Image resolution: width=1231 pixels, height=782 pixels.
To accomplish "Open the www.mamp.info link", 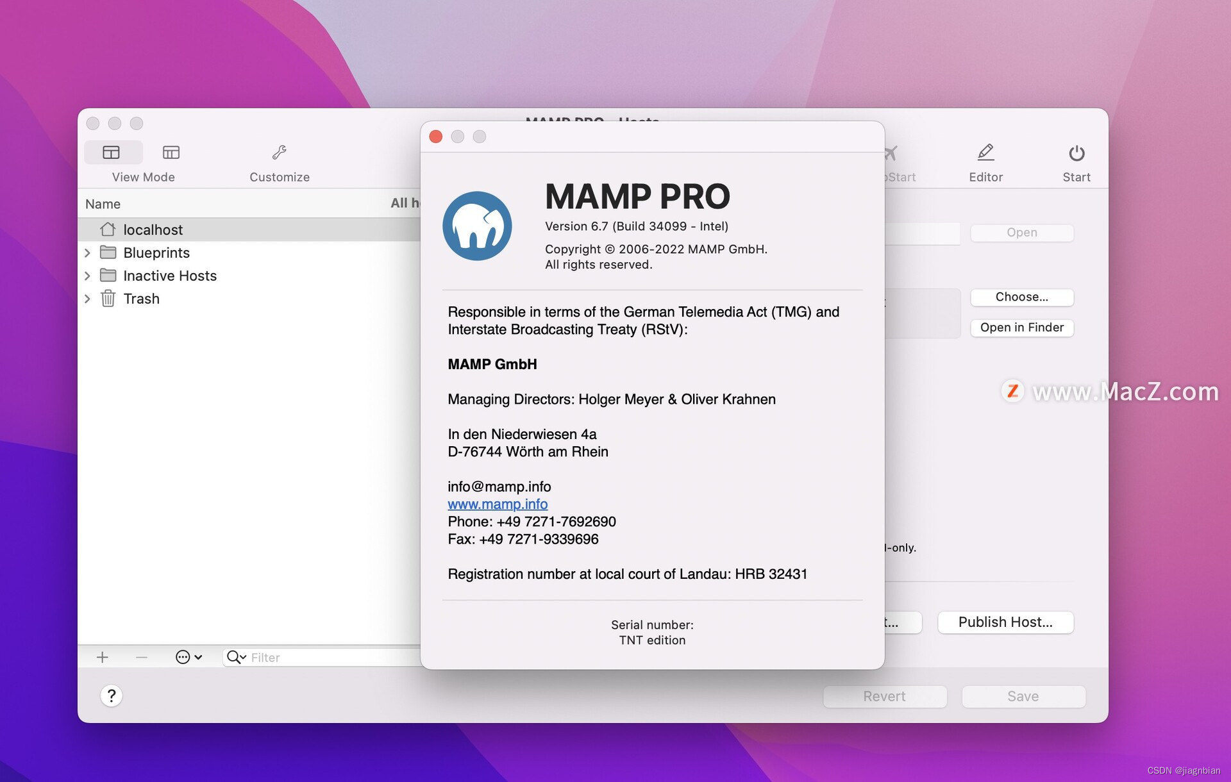I will [x=498, y=504].
